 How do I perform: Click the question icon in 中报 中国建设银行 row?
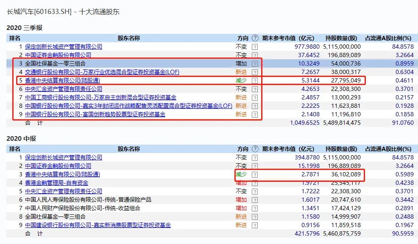(x=255, y=225)
